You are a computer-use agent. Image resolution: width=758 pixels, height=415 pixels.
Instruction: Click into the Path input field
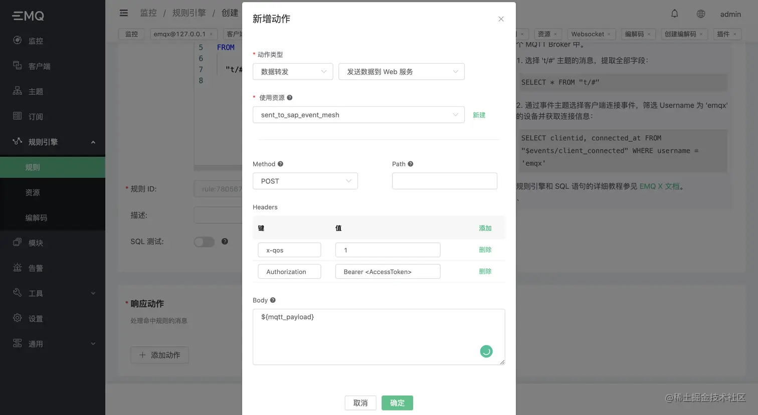[445, 181]
